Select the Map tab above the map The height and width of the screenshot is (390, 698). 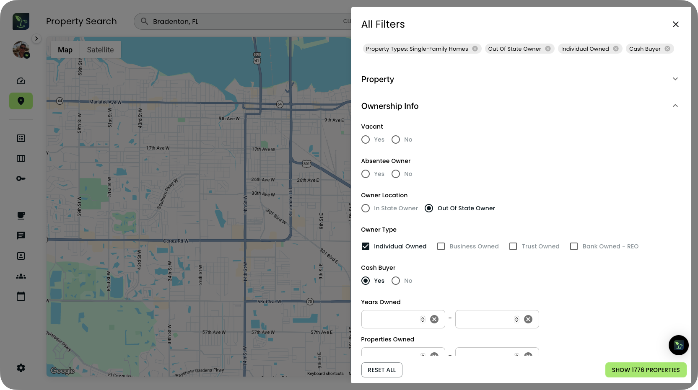coord(65,49)
